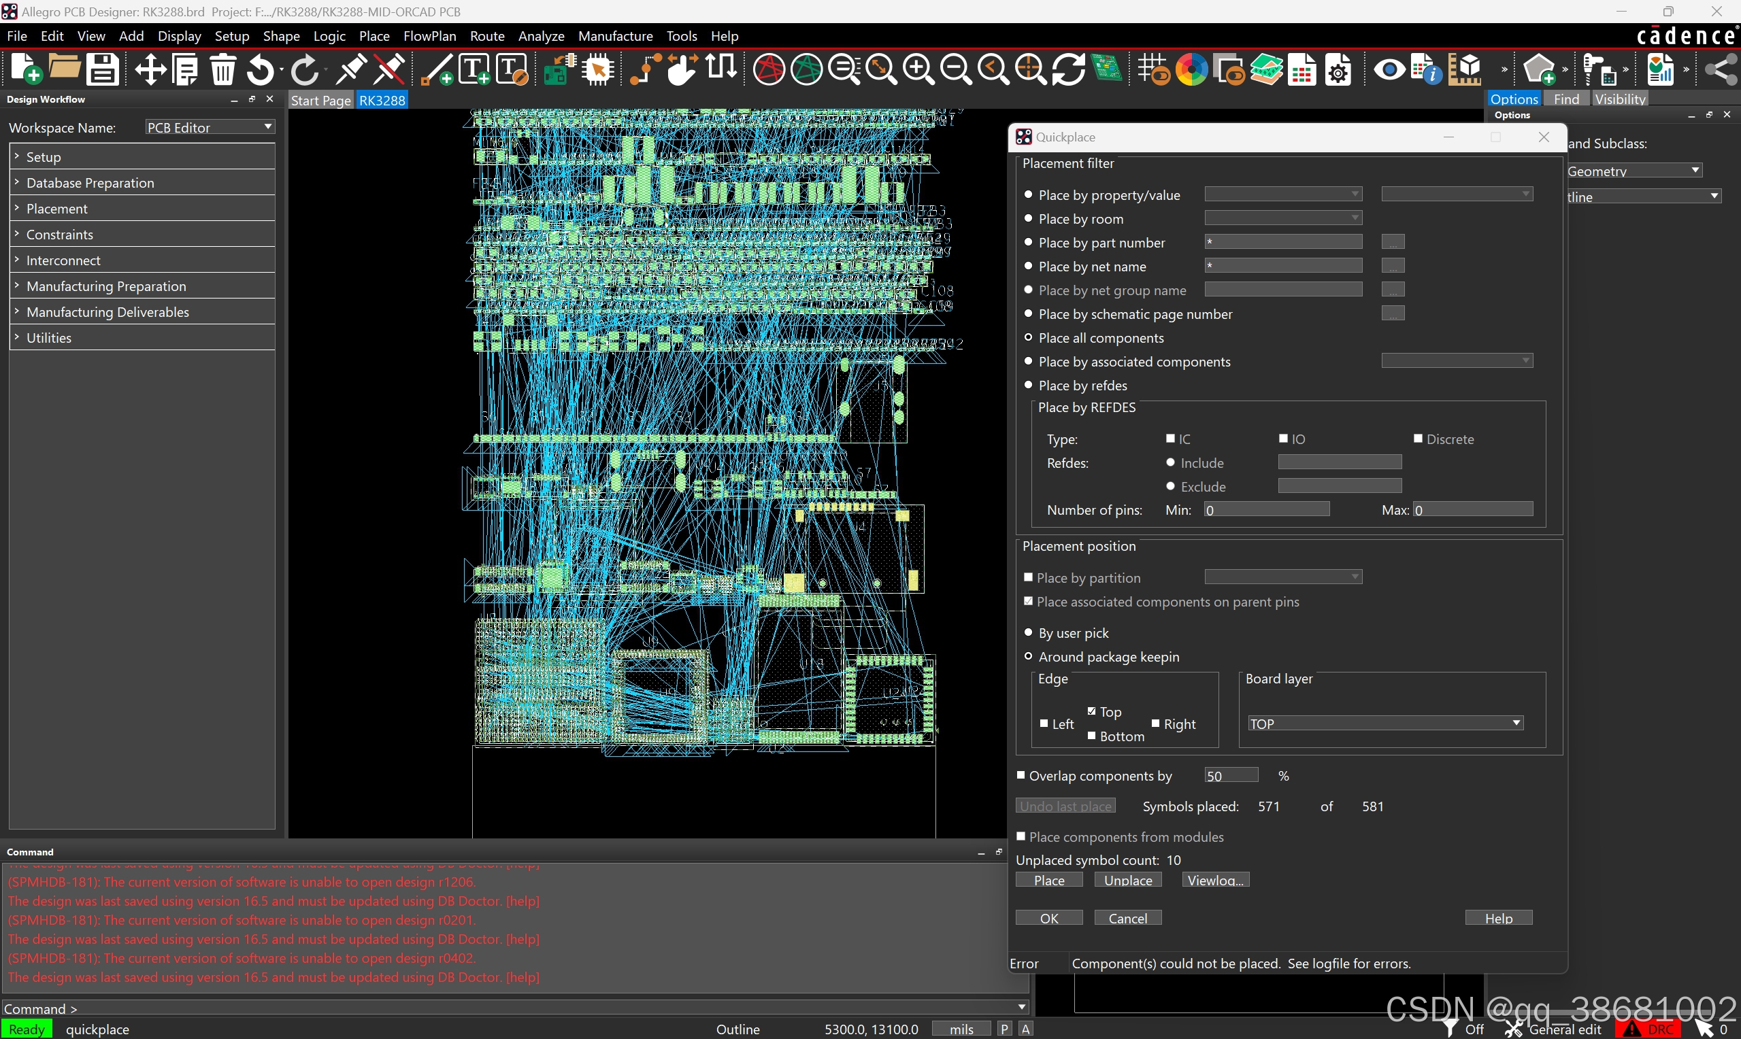This screenshot has width=1741, height=1039.
Task: Open the 3D canvas board icon
Action: [x=1107, y=69]
